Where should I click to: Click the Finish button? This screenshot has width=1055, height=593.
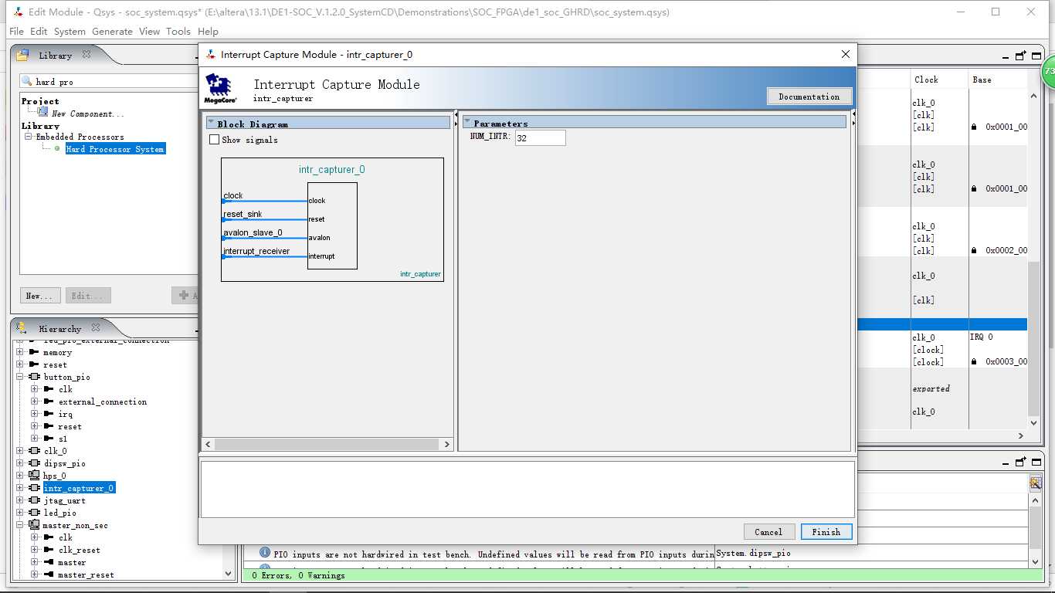pos(826,532)
